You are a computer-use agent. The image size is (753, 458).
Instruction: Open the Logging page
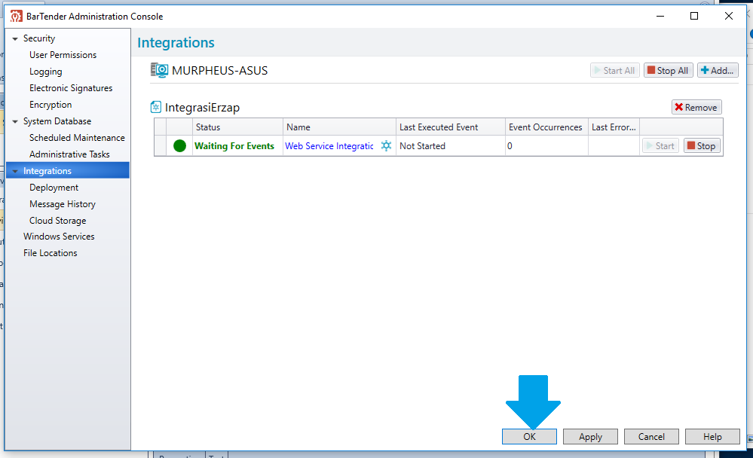(x=46, y=72)
